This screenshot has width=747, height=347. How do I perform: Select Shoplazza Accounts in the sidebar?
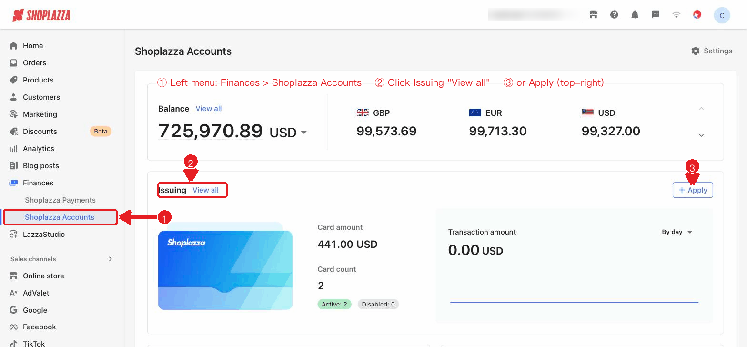coord(60,217)
